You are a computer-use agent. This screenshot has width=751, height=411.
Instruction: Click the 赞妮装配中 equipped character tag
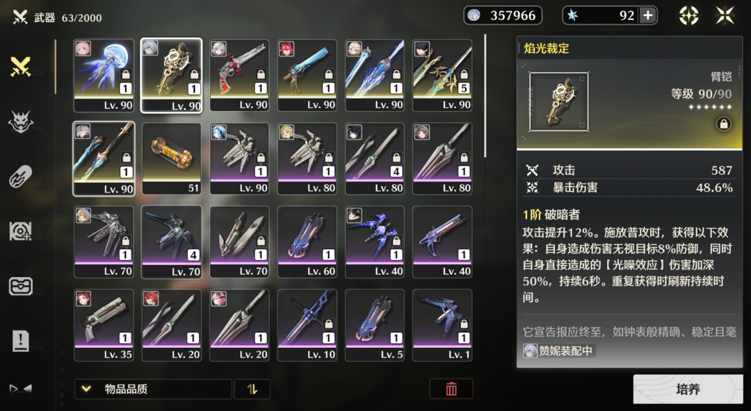click(x=558, y=351)
